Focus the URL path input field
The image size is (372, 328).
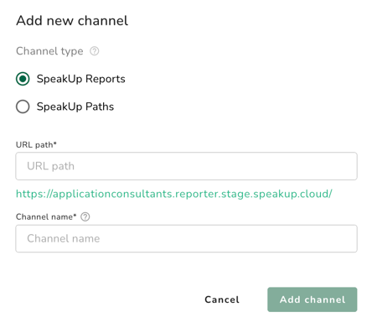186,166
